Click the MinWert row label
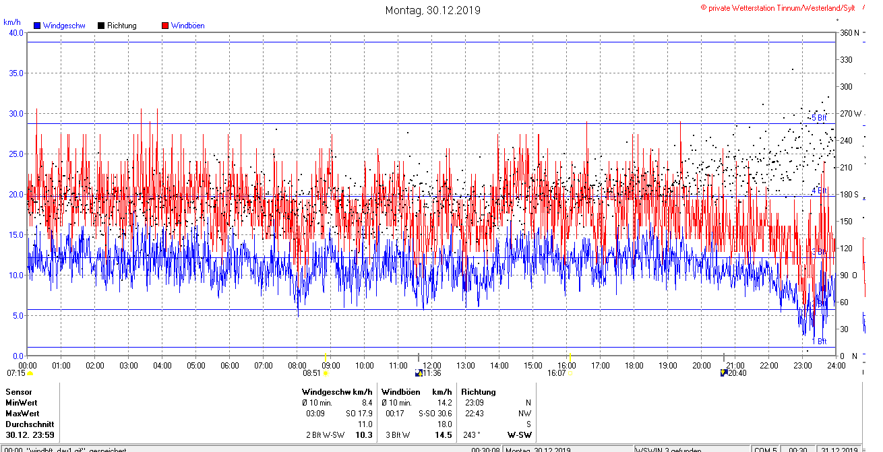The height and width of the screenshot is (452, 883). (20, 402)
